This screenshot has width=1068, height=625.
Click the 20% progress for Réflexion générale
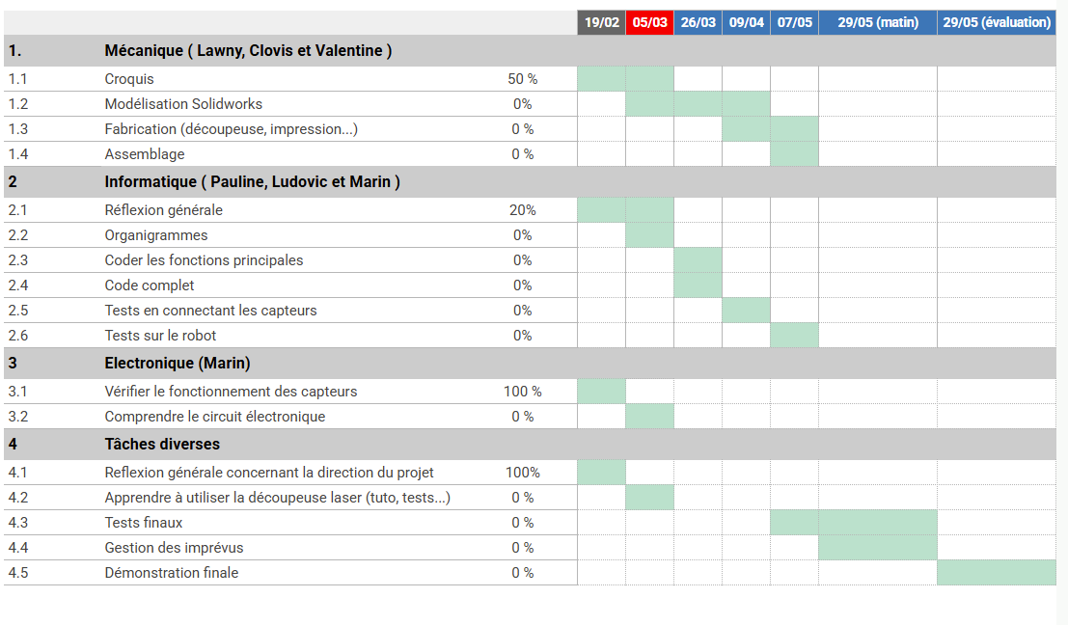coord(523,210)
